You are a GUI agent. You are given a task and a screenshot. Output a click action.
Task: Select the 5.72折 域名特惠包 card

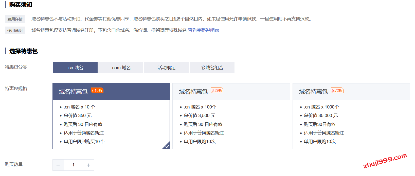coord(351,116)
